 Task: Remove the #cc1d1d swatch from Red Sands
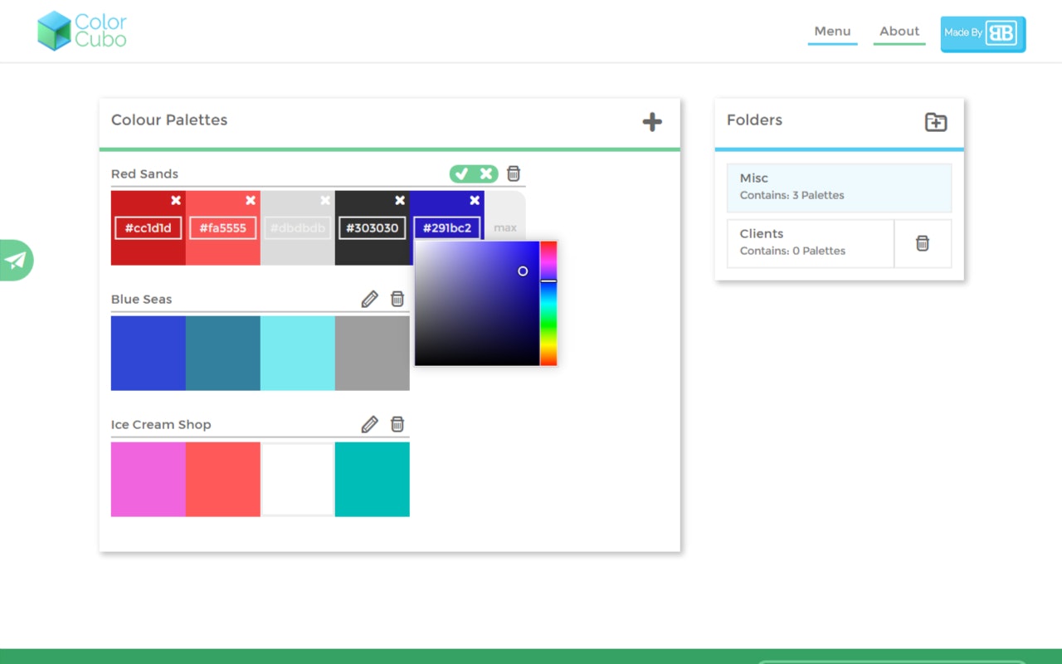(x=175, y=199)
